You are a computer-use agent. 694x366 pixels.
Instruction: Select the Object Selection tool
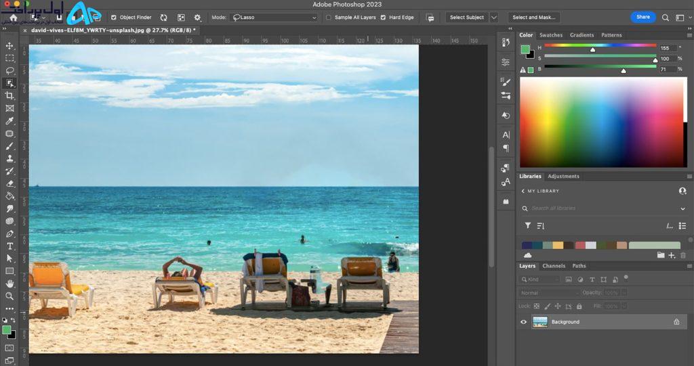pyautogui.click(x=9, y=83)
